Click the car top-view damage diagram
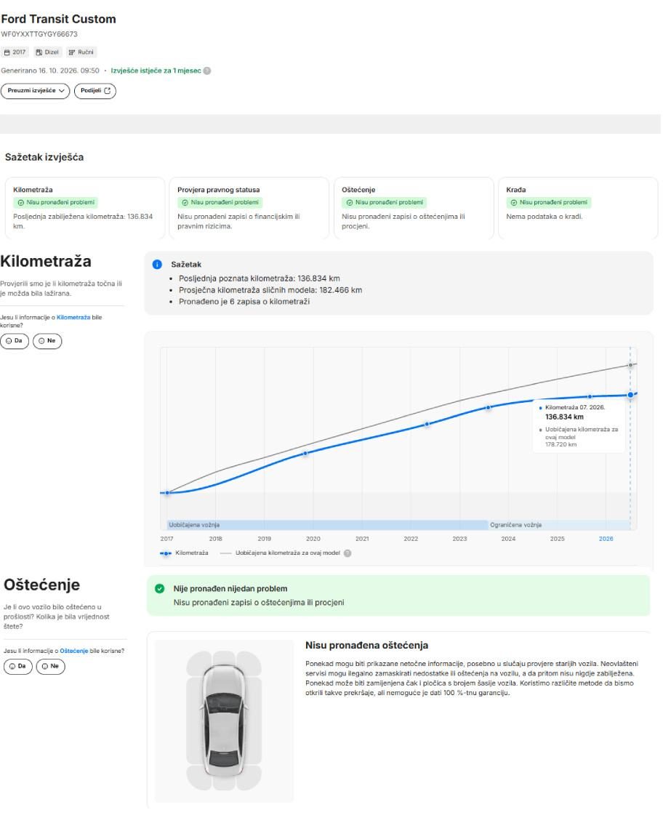663x818 pixels. (225, 721)
